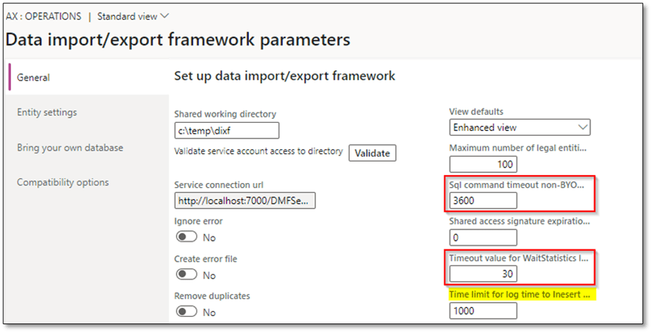Open the View defaults dropdown

coord(519,127)
